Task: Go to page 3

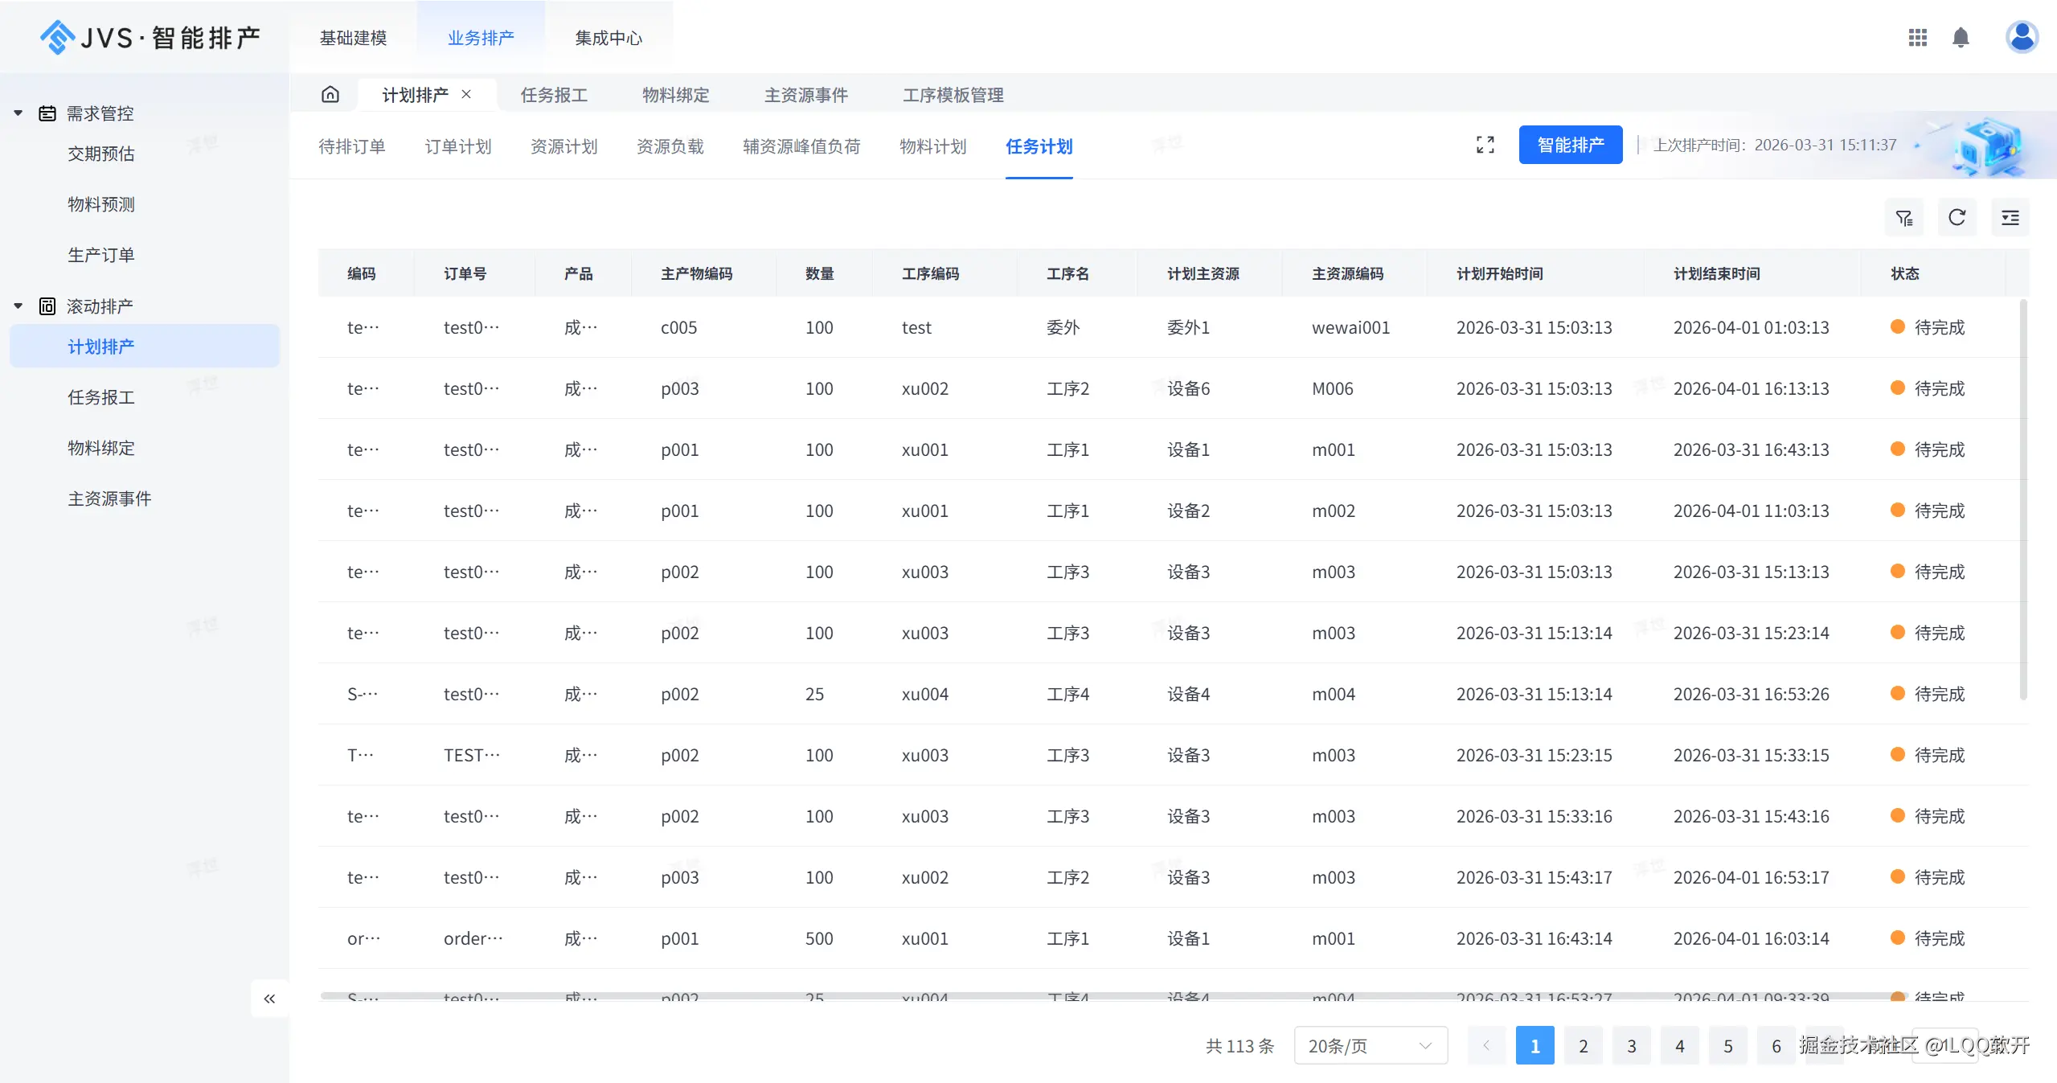Action: tap(1631, 1045)
